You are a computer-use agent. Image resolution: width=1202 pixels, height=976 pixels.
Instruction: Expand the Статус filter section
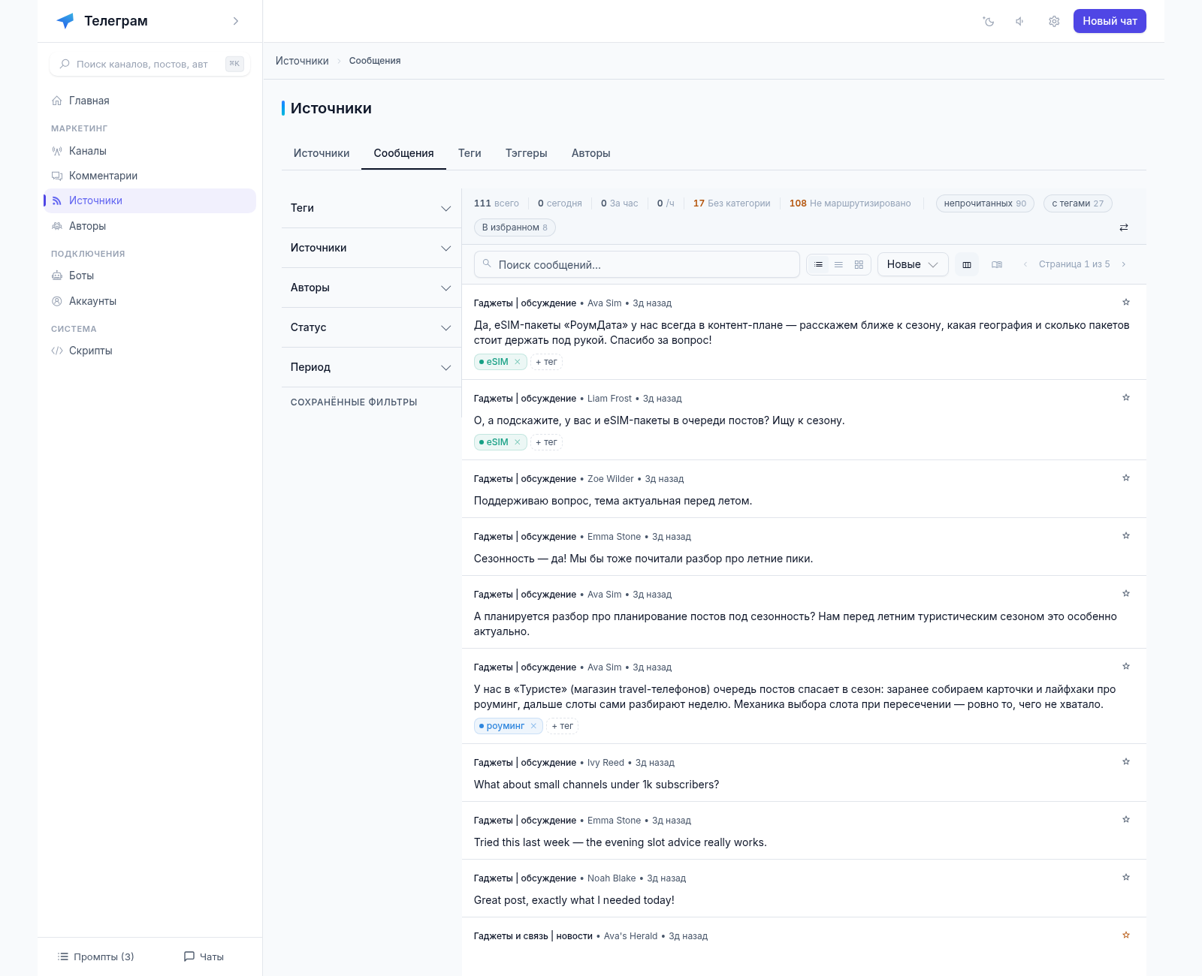pyautogui.click(x=371, y=327)
